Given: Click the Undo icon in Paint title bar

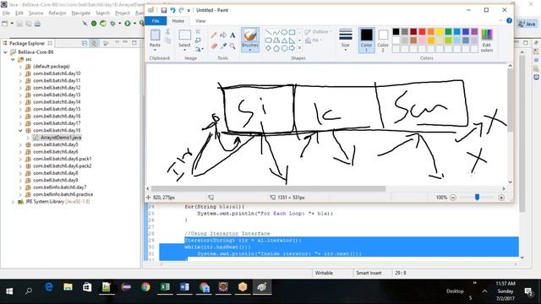Looking at the screenshot, I should 172,10.
